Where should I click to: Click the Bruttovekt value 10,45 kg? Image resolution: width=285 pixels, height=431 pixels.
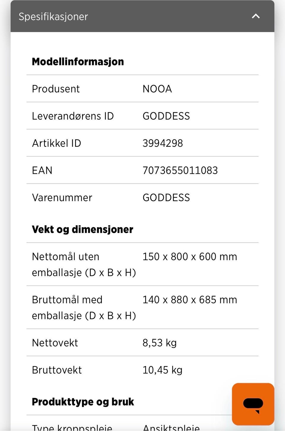point(162,370)
